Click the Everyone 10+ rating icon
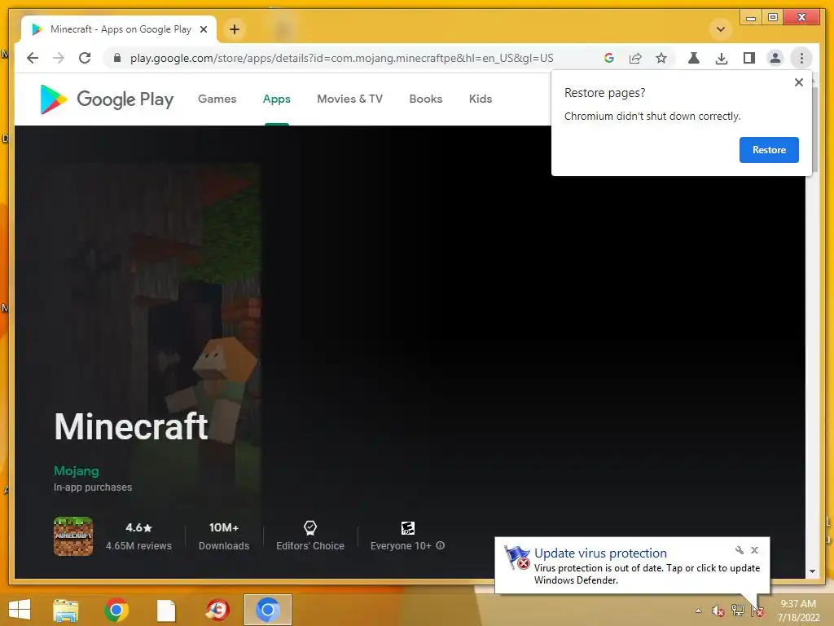Screen dimensions: 834x626 coord(408,527)
